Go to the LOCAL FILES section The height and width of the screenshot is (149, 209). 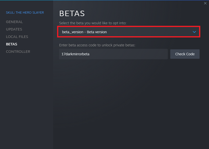coord(17,37)
